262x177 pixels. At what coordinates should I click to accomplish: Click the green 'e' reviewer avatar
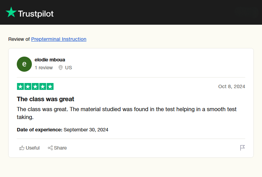tap(24, 64)
